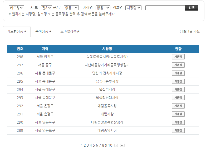This screenshot has width=206, height=150.
Task: Select market name 답십리동부시장
Action: (x=107, y=81)
